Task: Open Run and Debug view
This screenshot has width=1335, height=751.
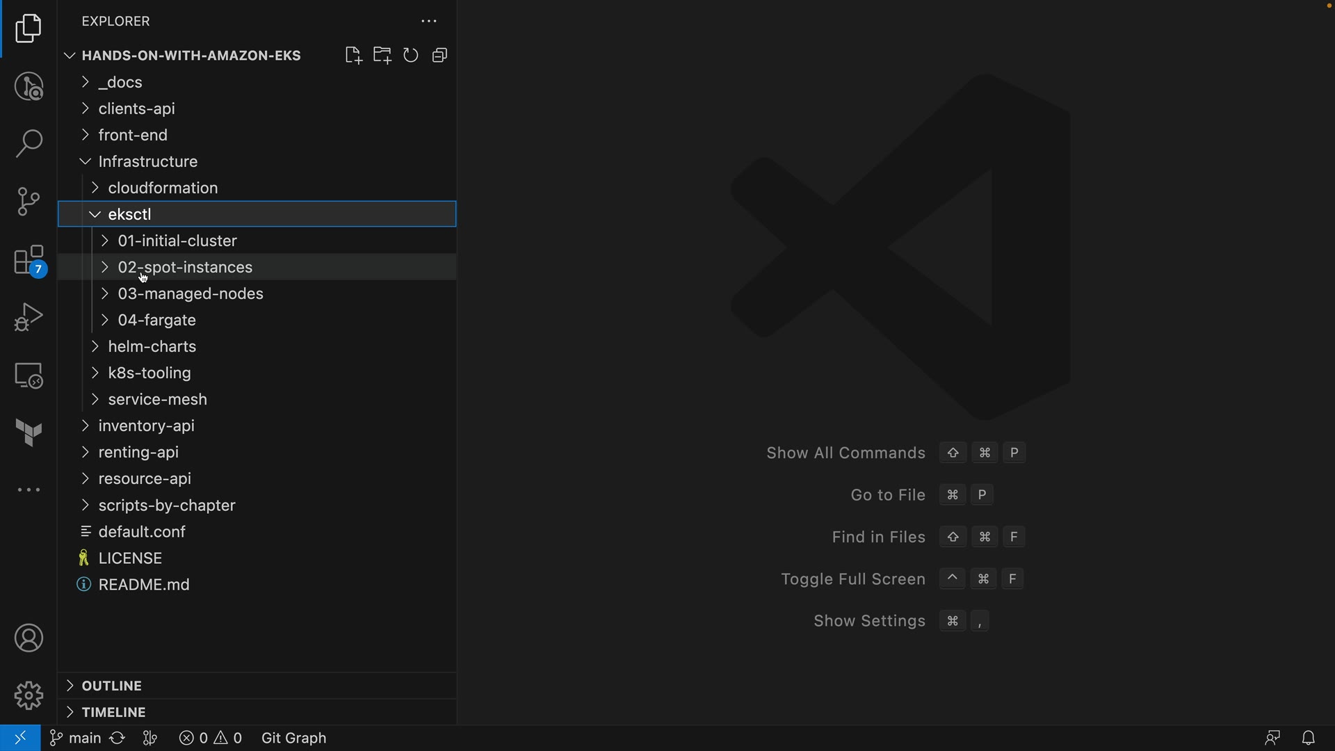Action: [29, 317]
